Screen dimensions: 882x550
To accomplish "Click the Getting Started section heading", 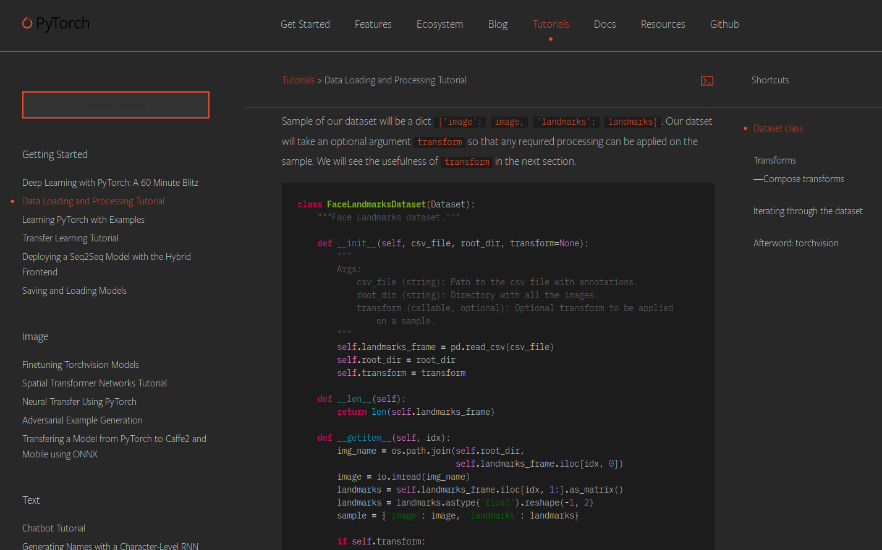I will [x=55, y=154].
